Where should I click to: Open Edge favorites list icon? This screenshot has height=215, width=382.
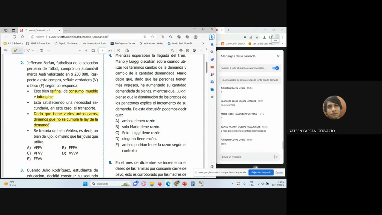(x=170, y=37)
